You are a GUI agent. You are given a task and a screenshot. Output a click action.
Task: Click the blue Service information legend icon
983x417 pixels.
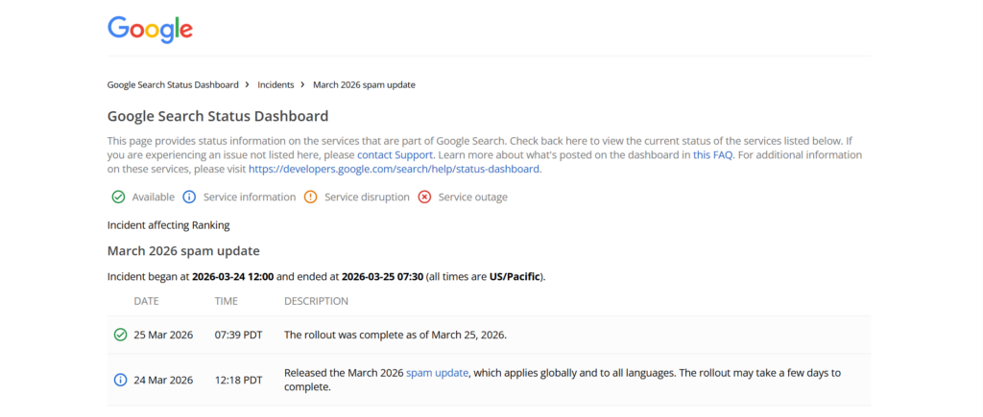tap(189, 197)
